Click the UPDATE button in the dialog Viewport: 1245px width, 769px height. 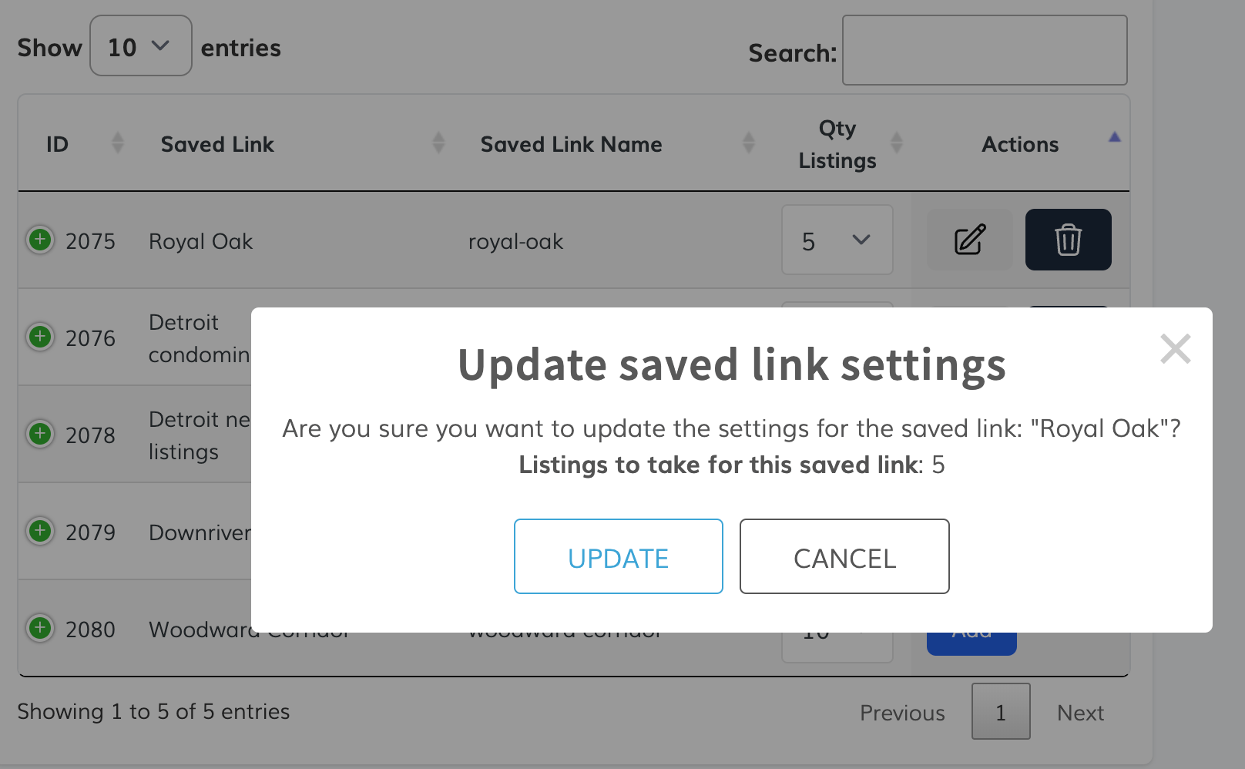(x=618, y=557)
